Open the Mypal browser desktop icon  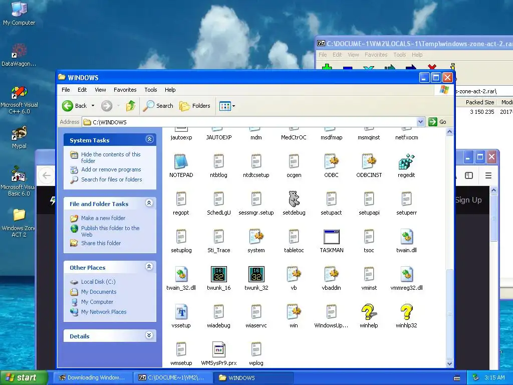click(19, 137)
